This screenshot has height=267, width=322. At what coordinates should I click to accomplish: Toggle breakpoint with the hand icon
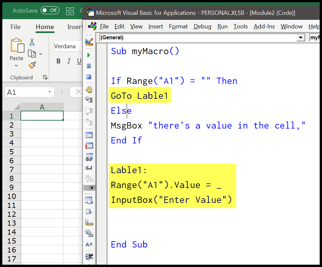pyautogui.click(x=89, y=90)
